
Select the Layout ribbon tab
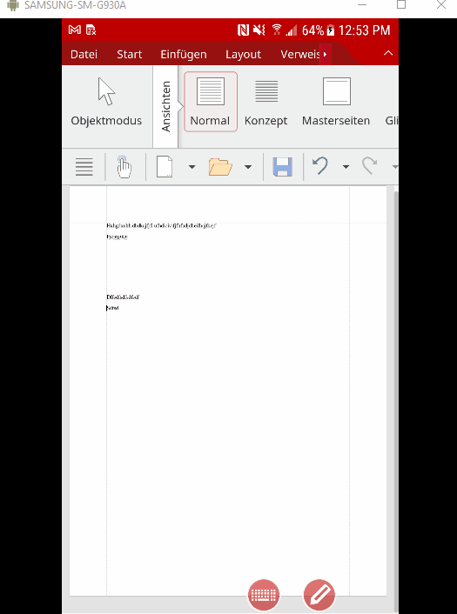coord(243,55)
